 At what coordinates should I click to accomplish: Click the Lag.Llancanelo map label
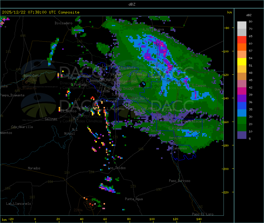coord(19,204)
